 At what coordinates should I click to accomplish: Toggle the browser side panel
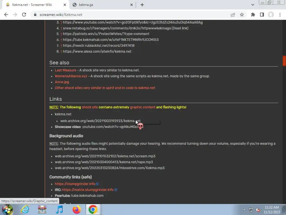(262, 15)
